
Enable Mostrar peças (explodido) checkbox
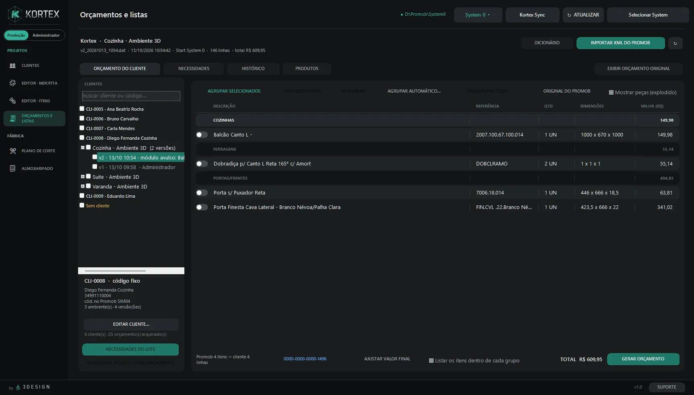(611, 93)
